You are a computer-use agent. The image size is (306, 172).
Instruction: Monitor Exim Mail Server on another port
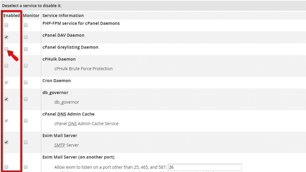(x=26, y=167)
